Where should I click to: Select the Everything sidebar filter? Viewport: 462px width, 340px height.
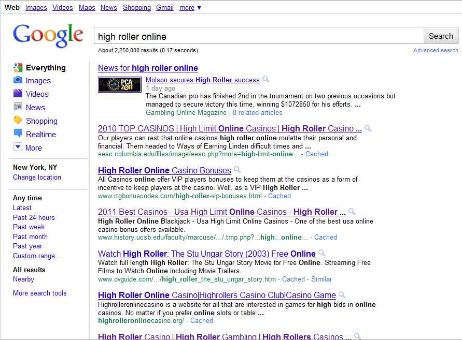[46, 68]
